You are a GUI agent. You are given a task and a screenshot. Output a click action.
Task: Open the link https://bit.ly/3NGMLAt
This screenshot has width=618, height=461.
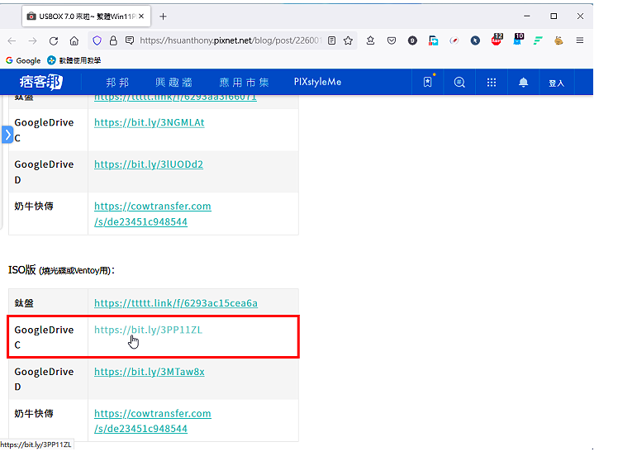tap(150, 122)
